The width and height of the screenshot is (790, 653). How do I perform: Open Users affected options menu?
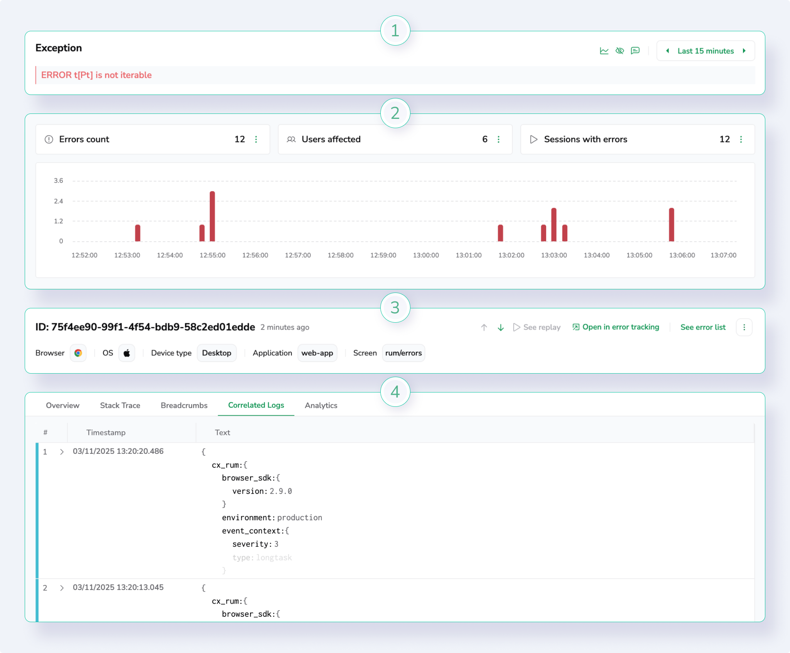pyautogui.click(x=498, y=139)
